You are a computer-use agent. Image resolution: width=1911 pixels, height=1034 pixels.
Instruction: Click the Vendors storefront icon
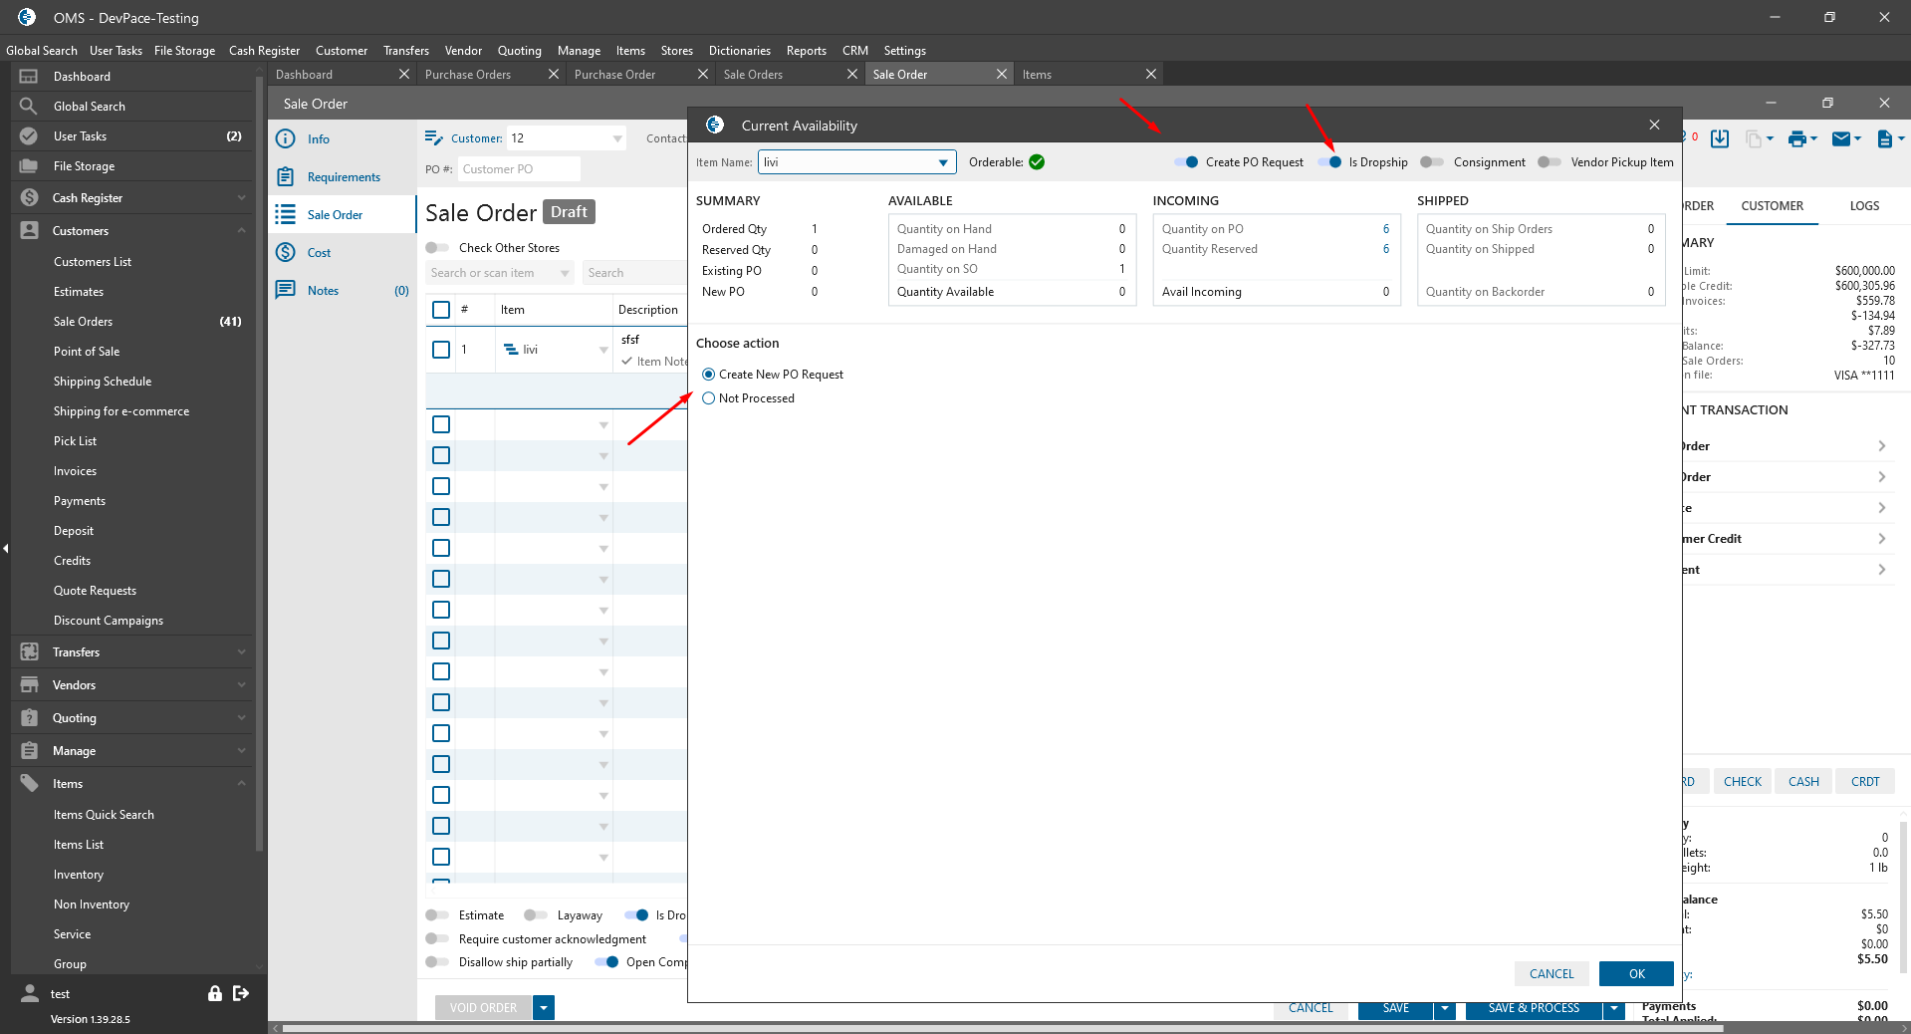[x=29, y=685]
